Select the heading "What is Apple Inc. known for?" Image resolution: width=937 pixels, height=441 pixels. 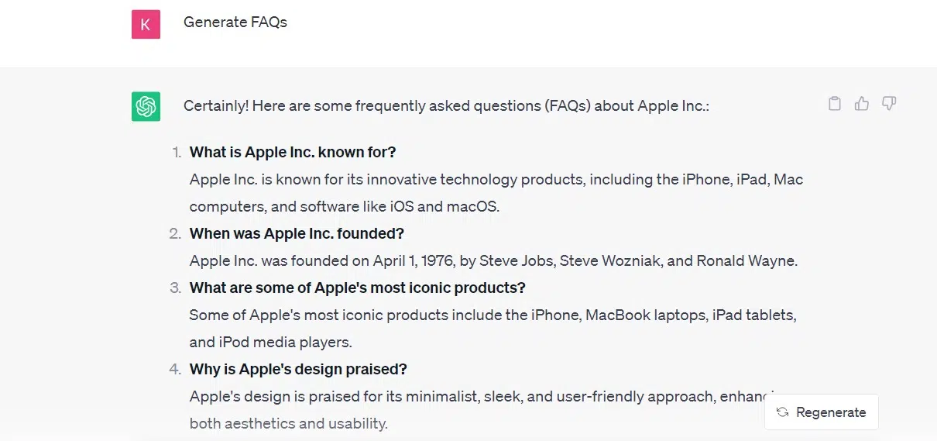pos(293,152)
